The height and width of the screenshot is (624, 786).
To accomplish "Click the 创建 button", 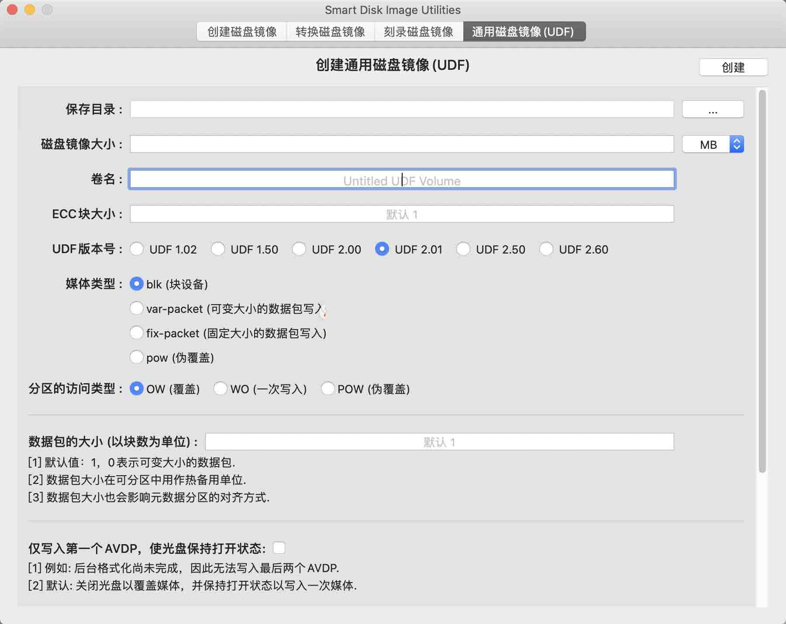I will (x=733, y=67).
